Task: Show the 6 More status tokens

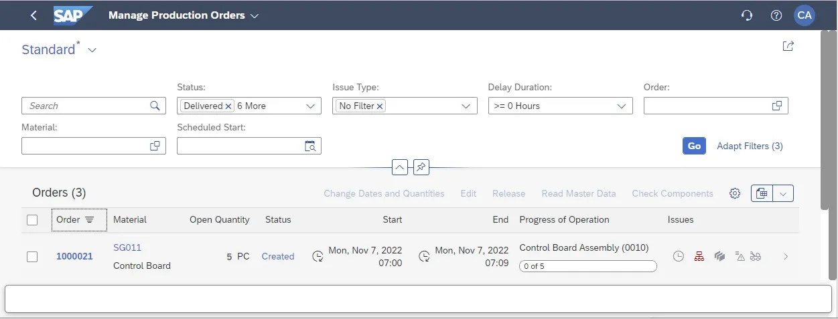Action: pyautogui.click(x=251, y=106)
